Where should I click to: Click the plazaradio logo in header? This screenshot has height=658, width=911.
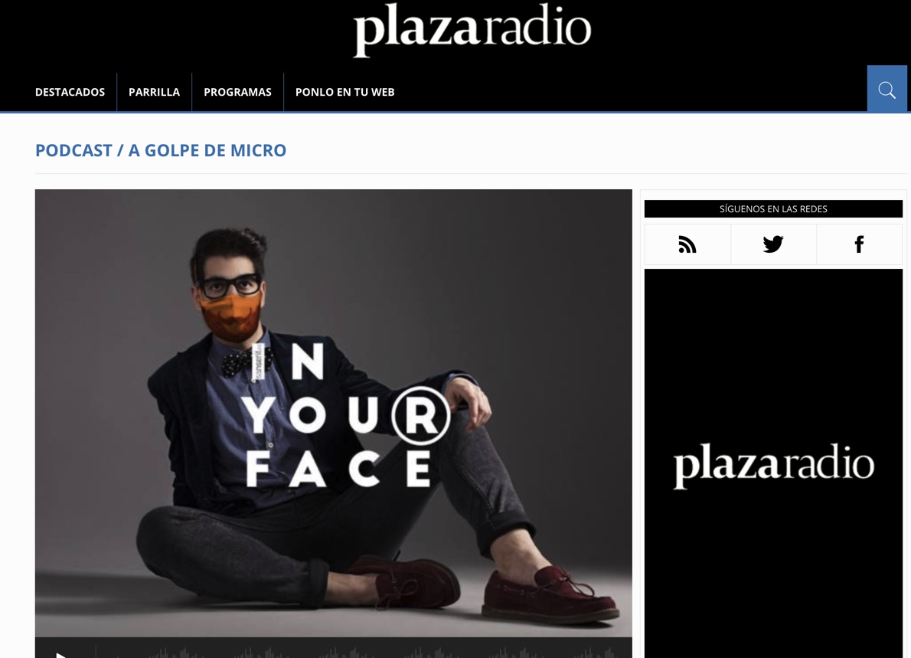(x=472, y=29)
